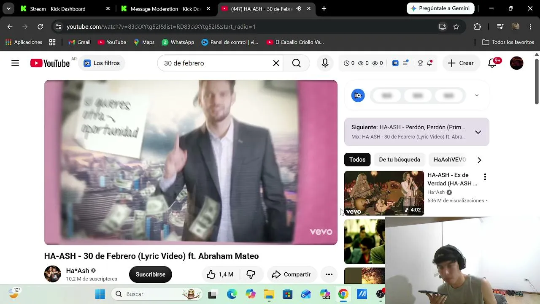This screenshot has width=540, height=304.
Task: Dislike the video with thumbs down
Action: point(251,274)
